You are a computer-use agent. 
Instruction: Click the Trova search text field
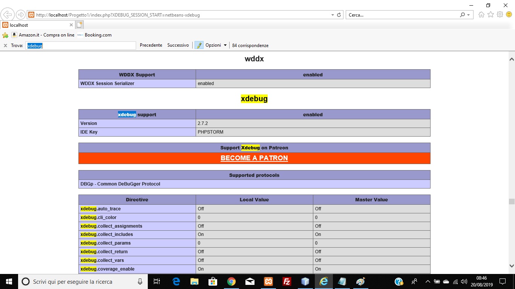tap(81, 46)
